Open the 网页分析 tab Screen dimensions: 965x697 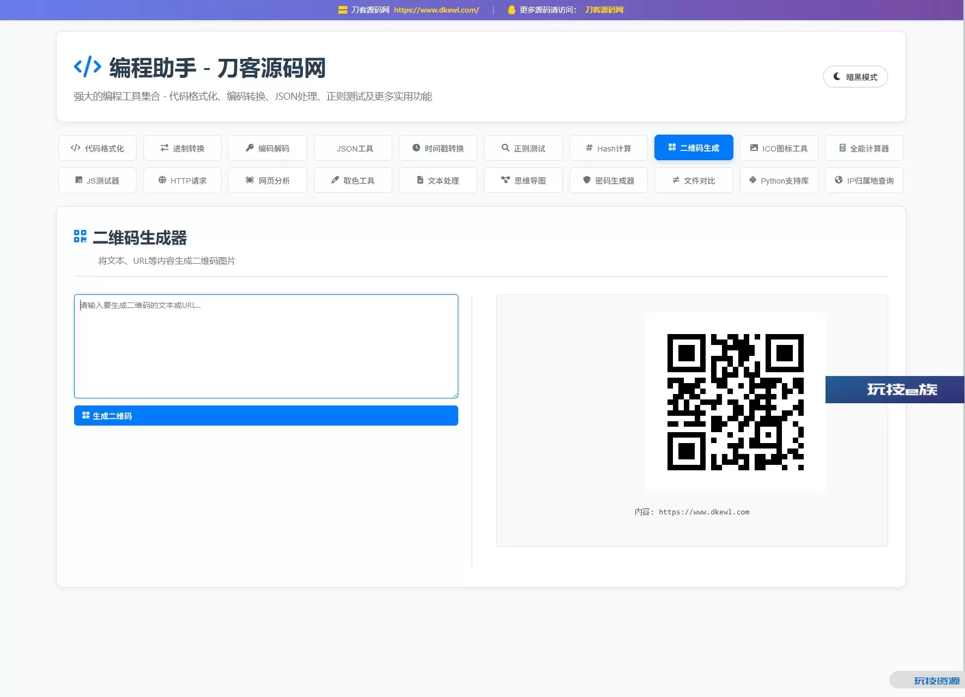point(267,180)
